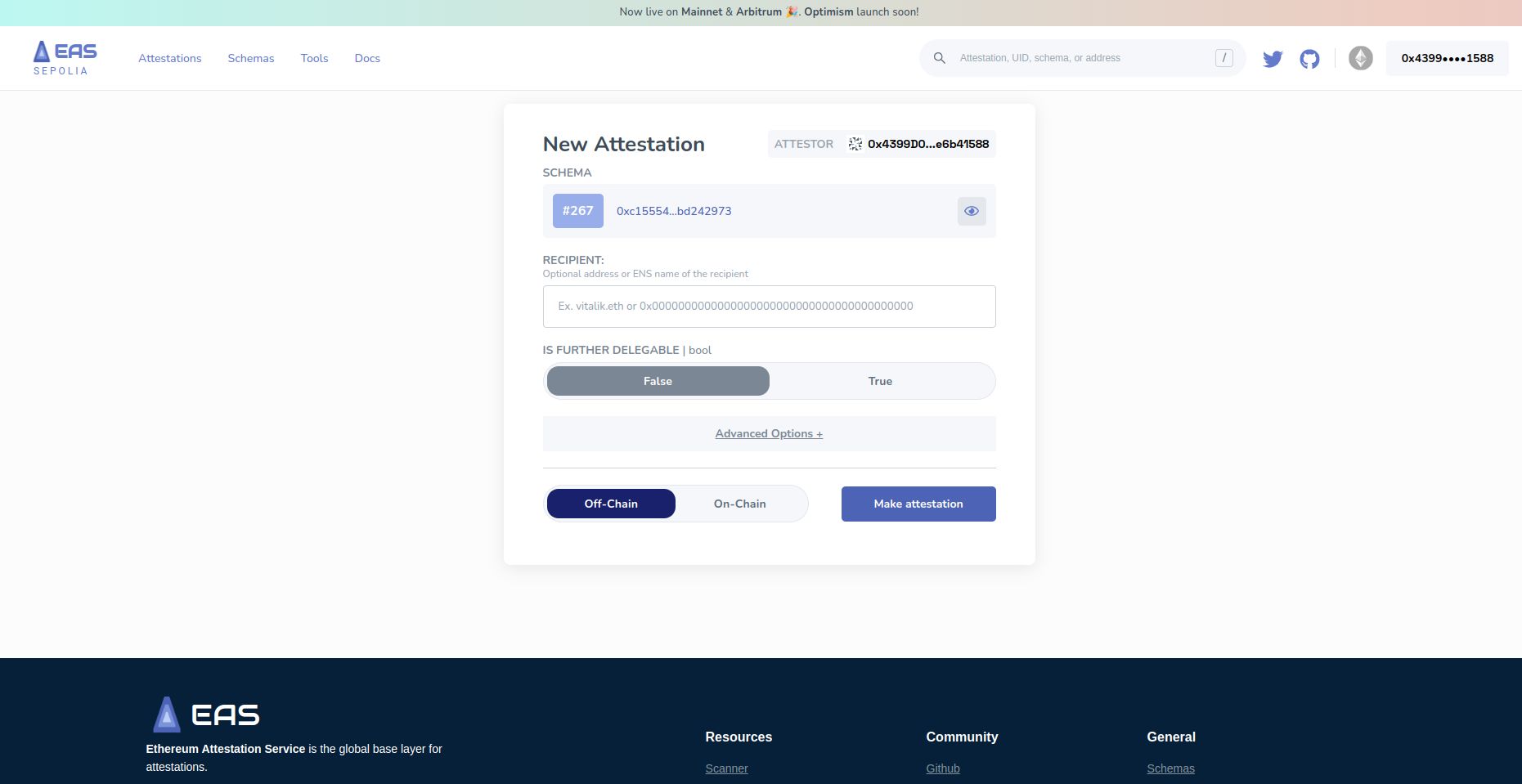Open the GitHub octocat icon link
Screen dimensions: 1522x784
tap(1309, 59)
